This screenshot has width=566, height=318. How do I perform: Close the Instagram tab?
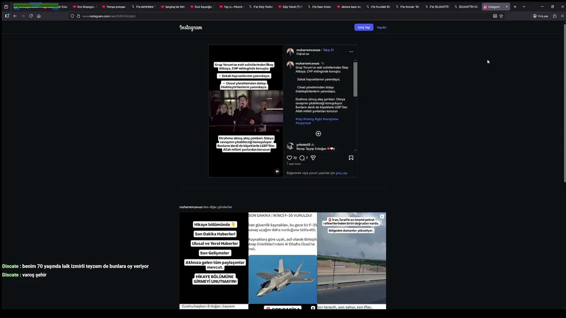pyautogui.click(x=507, y=7)
